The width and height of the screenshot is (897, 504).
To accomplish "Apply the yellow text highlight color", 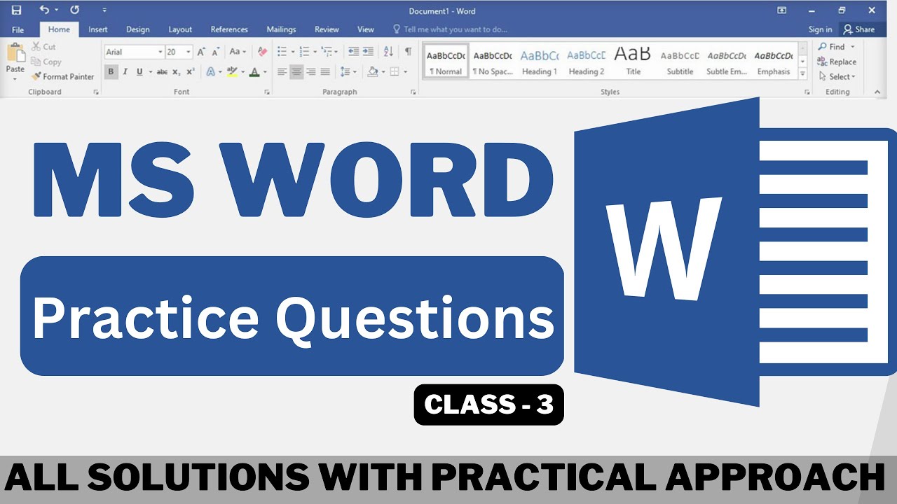I will (x=232, y=71).
